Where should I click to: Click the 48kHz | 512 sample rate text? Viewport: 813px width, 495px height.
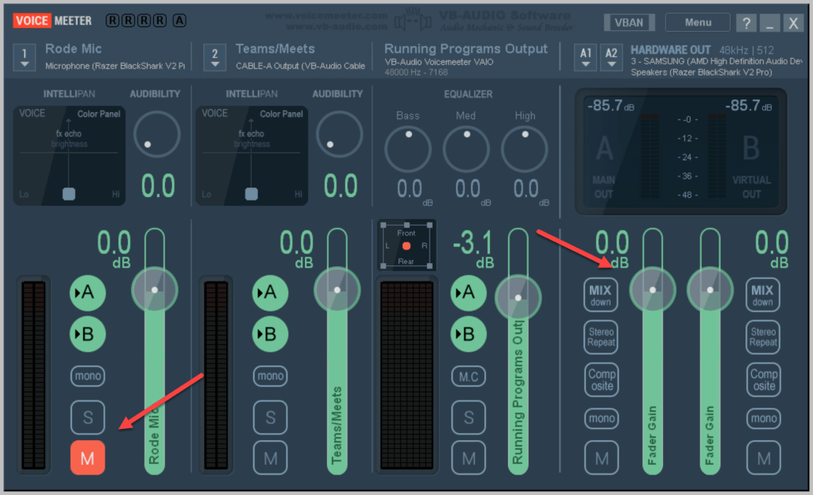(746, 50)
